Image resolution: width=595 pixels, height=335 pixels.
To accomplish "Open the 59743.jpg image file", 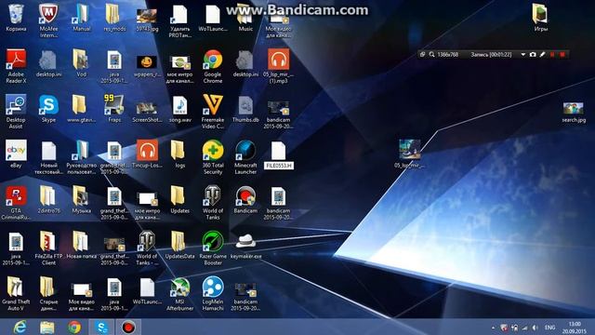I will tap(147, 20).
